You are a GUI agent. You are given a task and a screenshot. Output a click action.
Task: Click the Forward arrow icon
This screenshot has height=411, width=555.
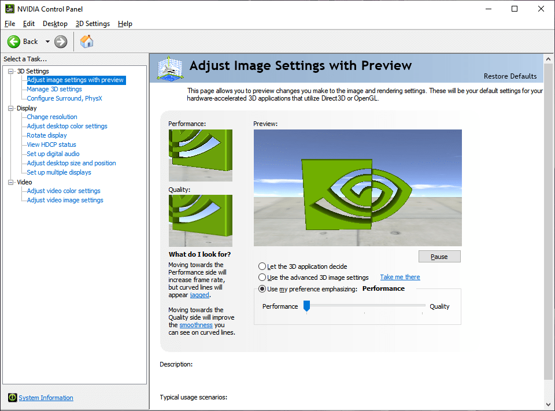tap(61, 42)
